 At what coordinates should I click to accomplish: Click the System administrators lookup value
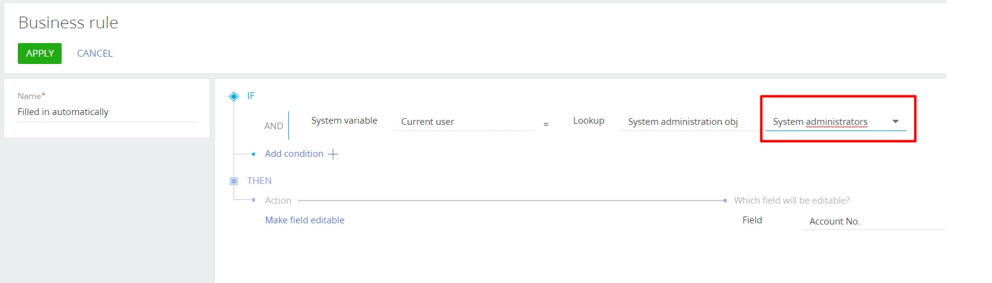coord(820,122)
